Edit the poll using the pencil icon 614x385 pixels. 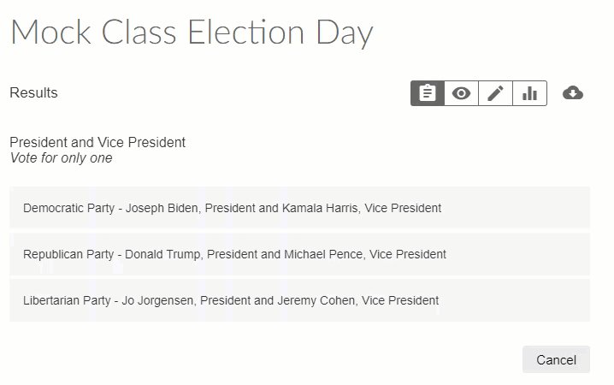point(495,93)
